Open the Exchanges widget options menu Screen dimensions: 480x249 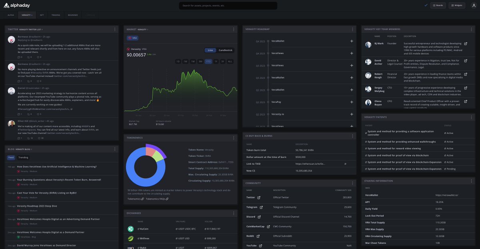[x=234, y=213]
